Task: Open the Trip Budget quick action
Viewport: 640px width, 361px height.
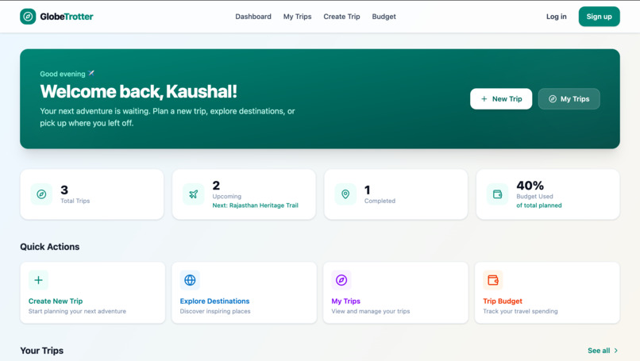Action: point(547,293)
